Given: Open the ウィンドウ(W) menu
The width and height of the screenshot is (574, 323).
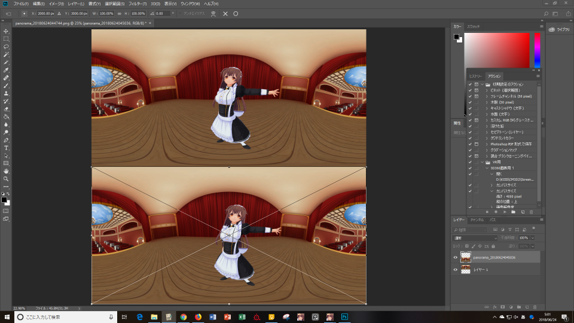Looking at the screenshot, I should click(x=190, y=4).
